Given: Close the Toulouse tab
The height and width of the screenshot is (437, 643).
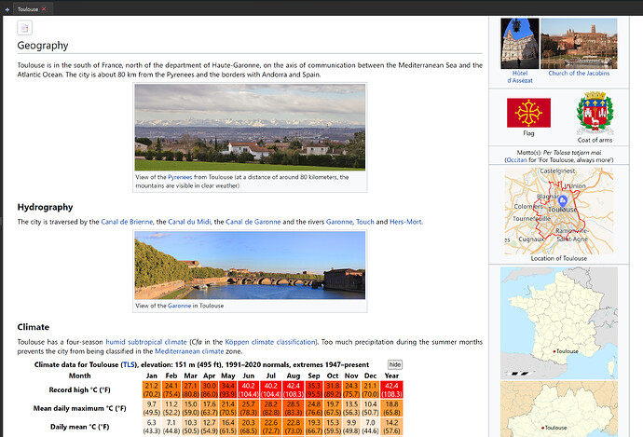Looking at the screenshot, I should pyautogui.click(x=45, y=8).
